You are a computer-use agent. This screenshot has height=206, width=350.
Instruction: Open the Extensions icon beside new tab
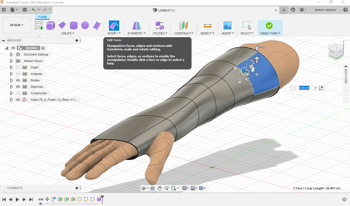293,10
